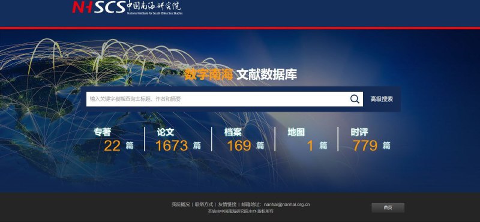Click the 1 count under 地图
This screenshot has height=222, width=480.
(x=310, y=146)
